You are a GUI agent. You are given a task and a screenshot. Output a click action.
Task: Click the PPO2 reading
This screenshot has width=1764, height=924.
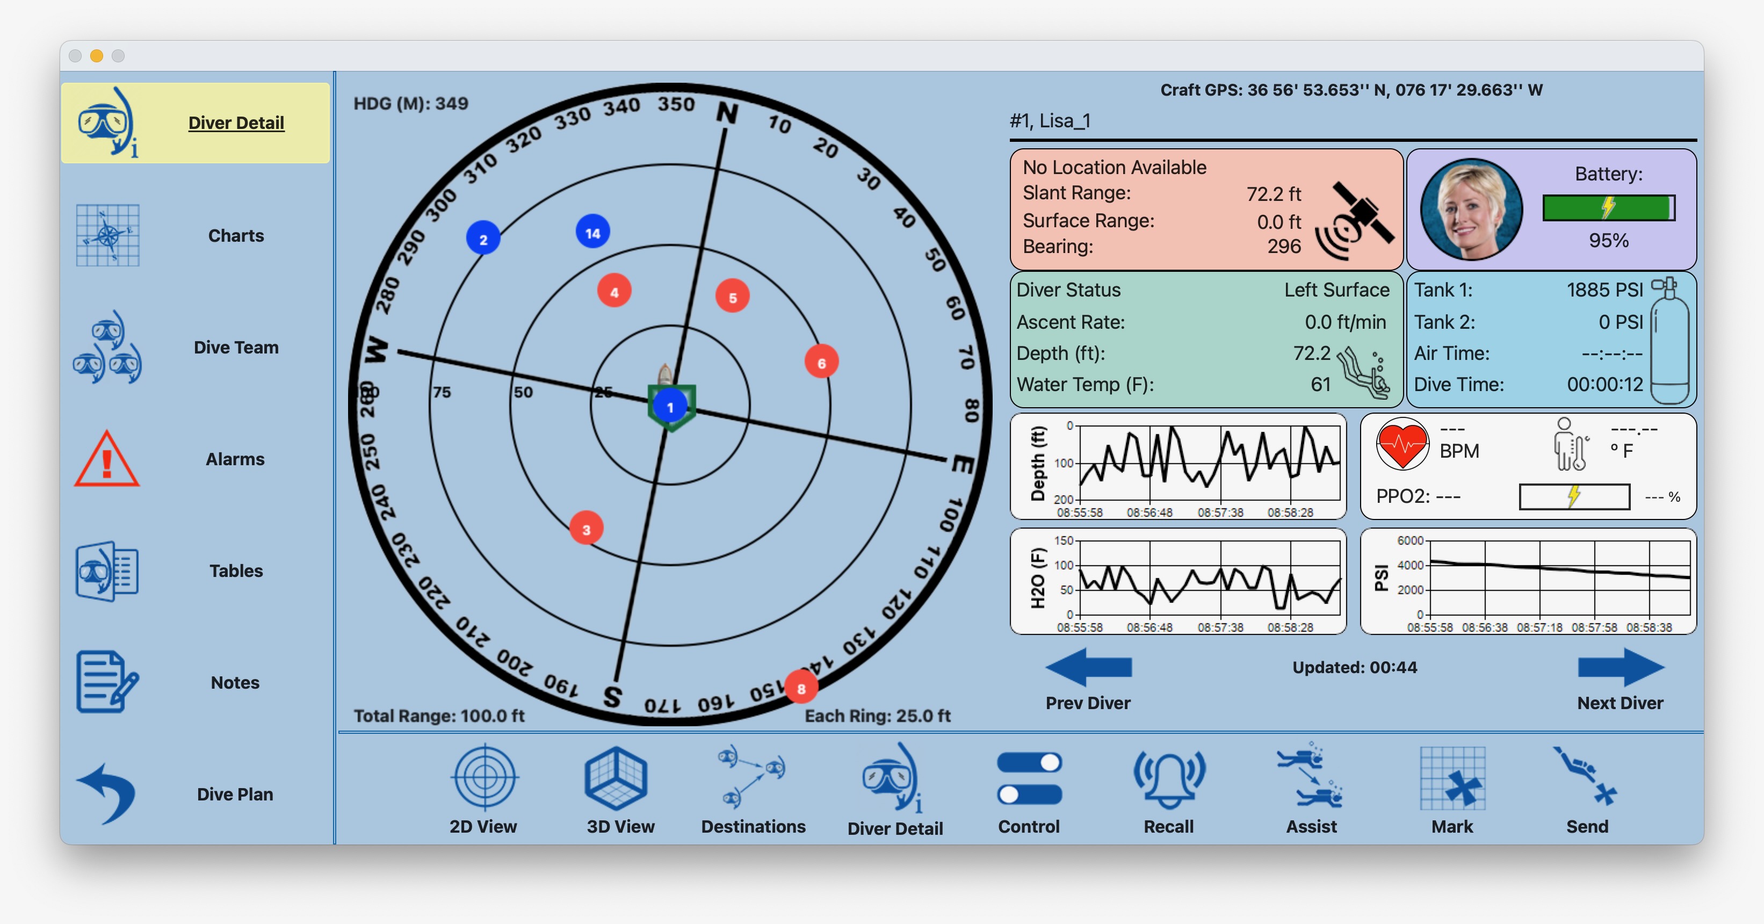[1418, 496]
